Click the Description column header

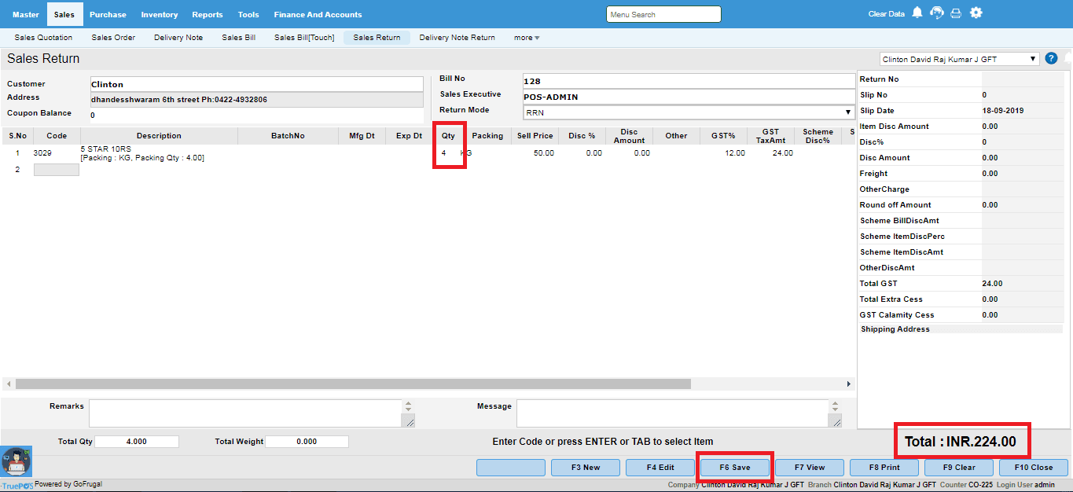click(159, 136)
